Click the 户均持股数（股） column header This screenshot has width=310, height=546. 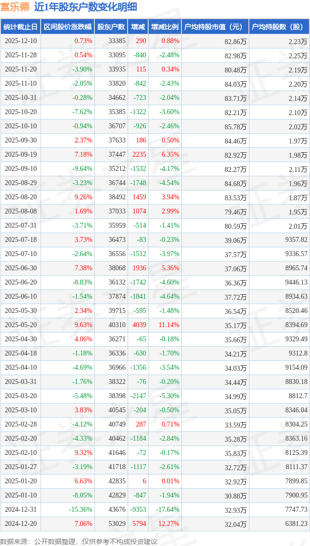(279, 27)
